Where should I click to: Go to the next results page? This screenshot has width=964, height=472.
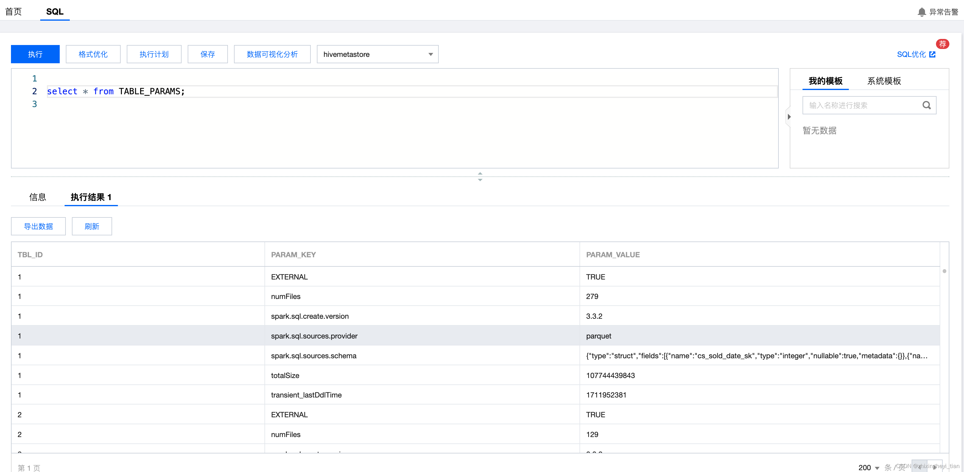[934, 467]
